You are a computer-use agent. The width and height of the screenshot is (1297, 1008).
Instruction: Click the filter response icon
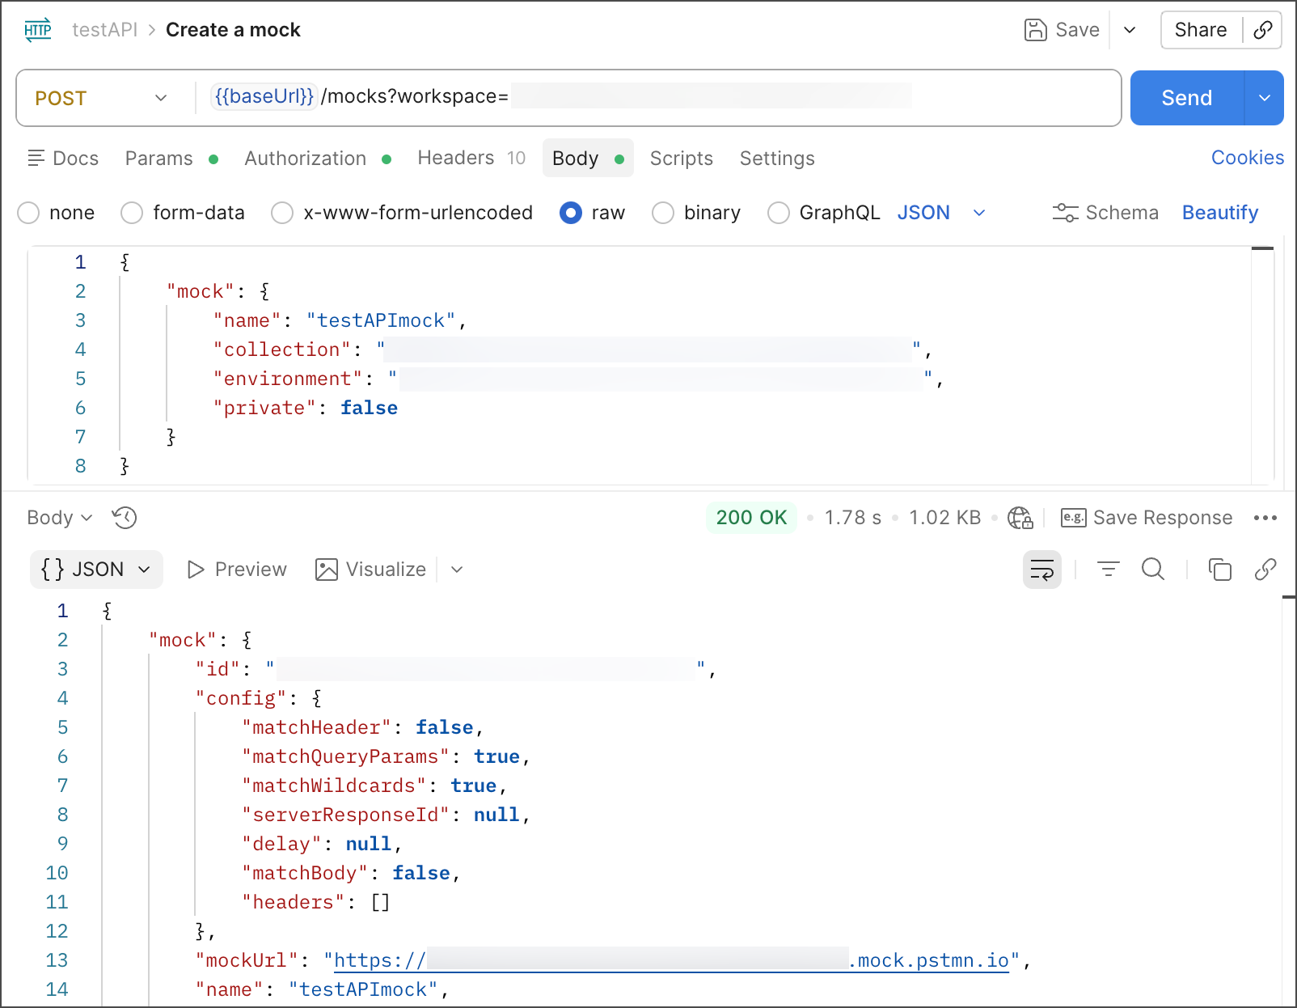pyautogui.click(x=1108, y=570)
